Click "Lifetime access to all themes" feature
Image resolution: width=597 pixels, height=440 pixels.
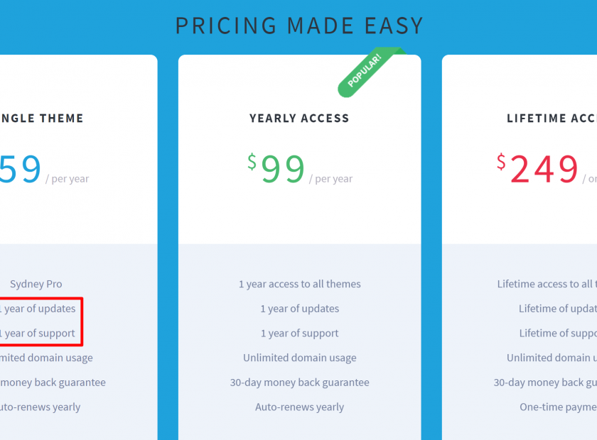coord(546,284)
